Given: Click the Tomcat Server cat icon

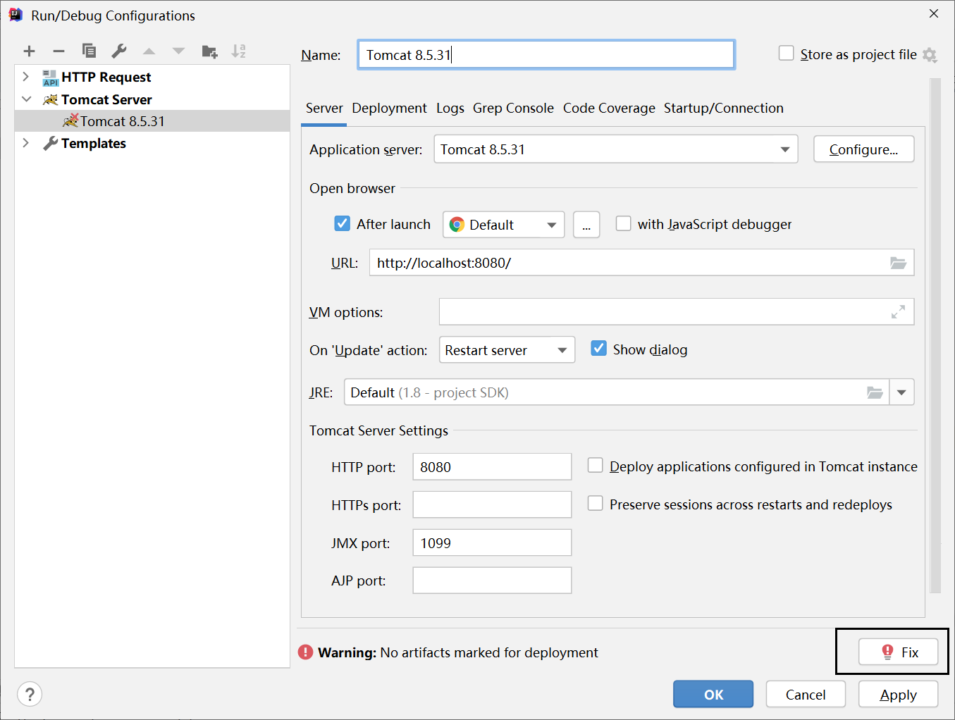Looking at the screenshot, I should [x=50, y=99].
